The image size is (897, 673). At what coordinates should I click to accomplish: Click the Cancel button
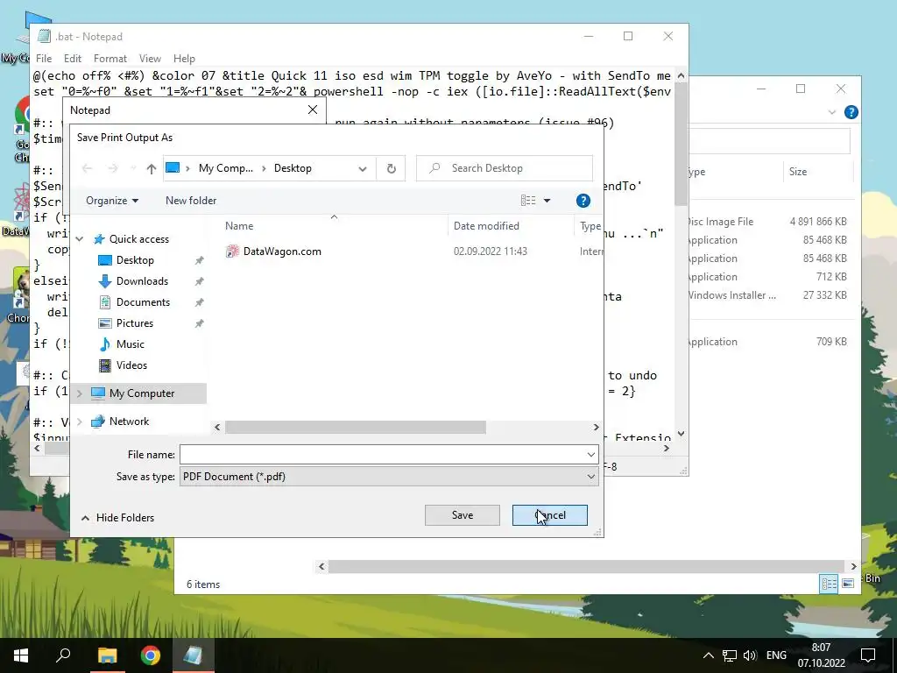550,515
